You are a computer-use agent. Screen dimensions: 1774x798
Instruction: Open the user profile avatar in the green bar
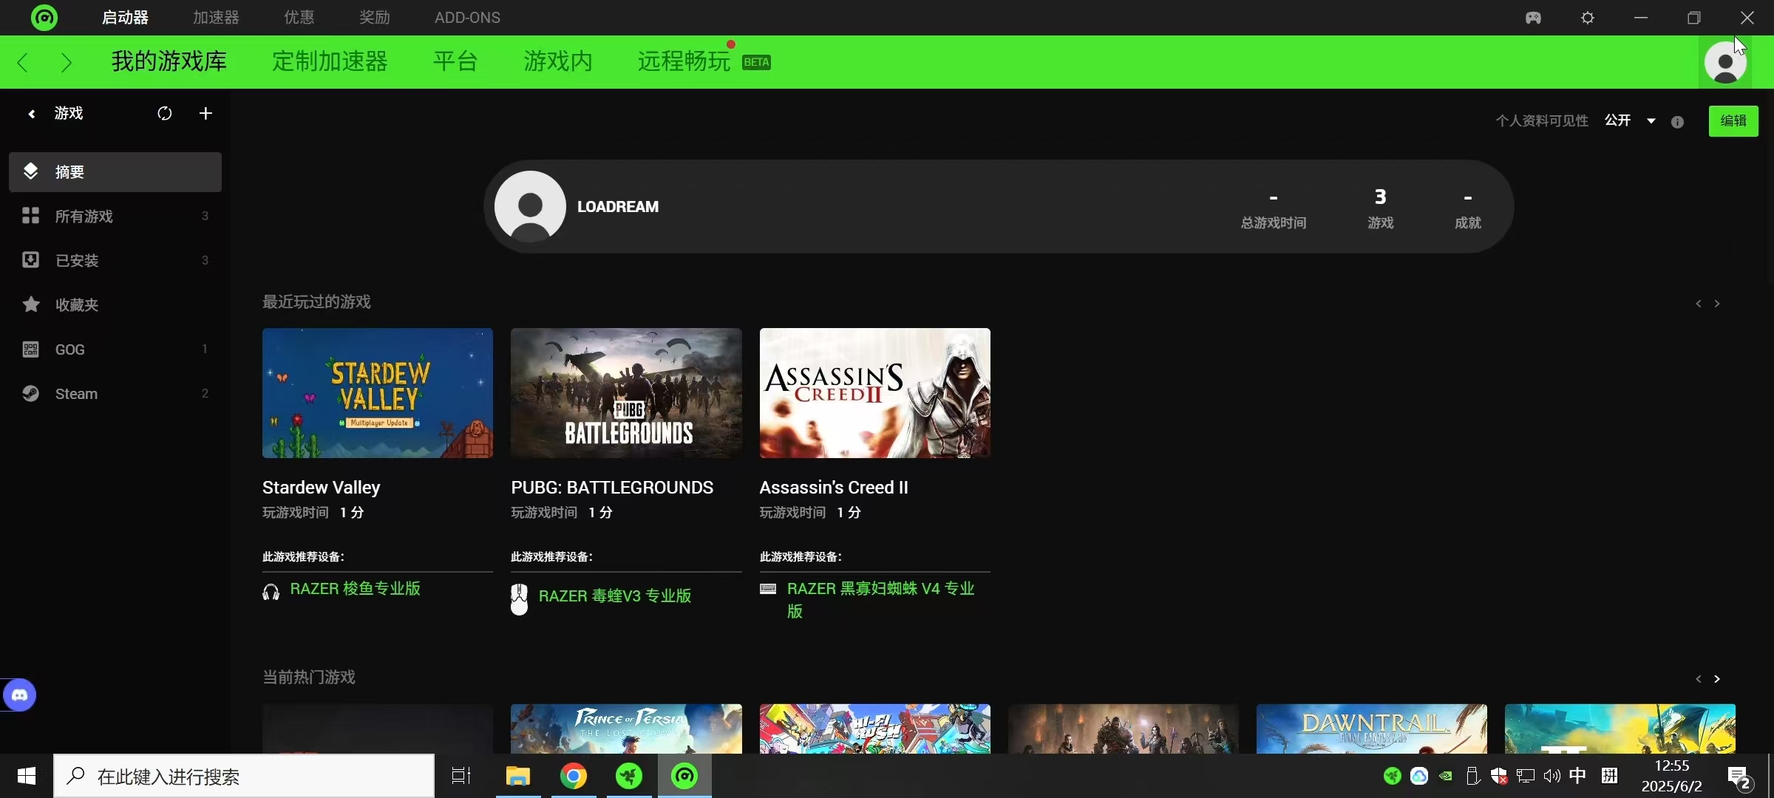(x=1725, y=62)
